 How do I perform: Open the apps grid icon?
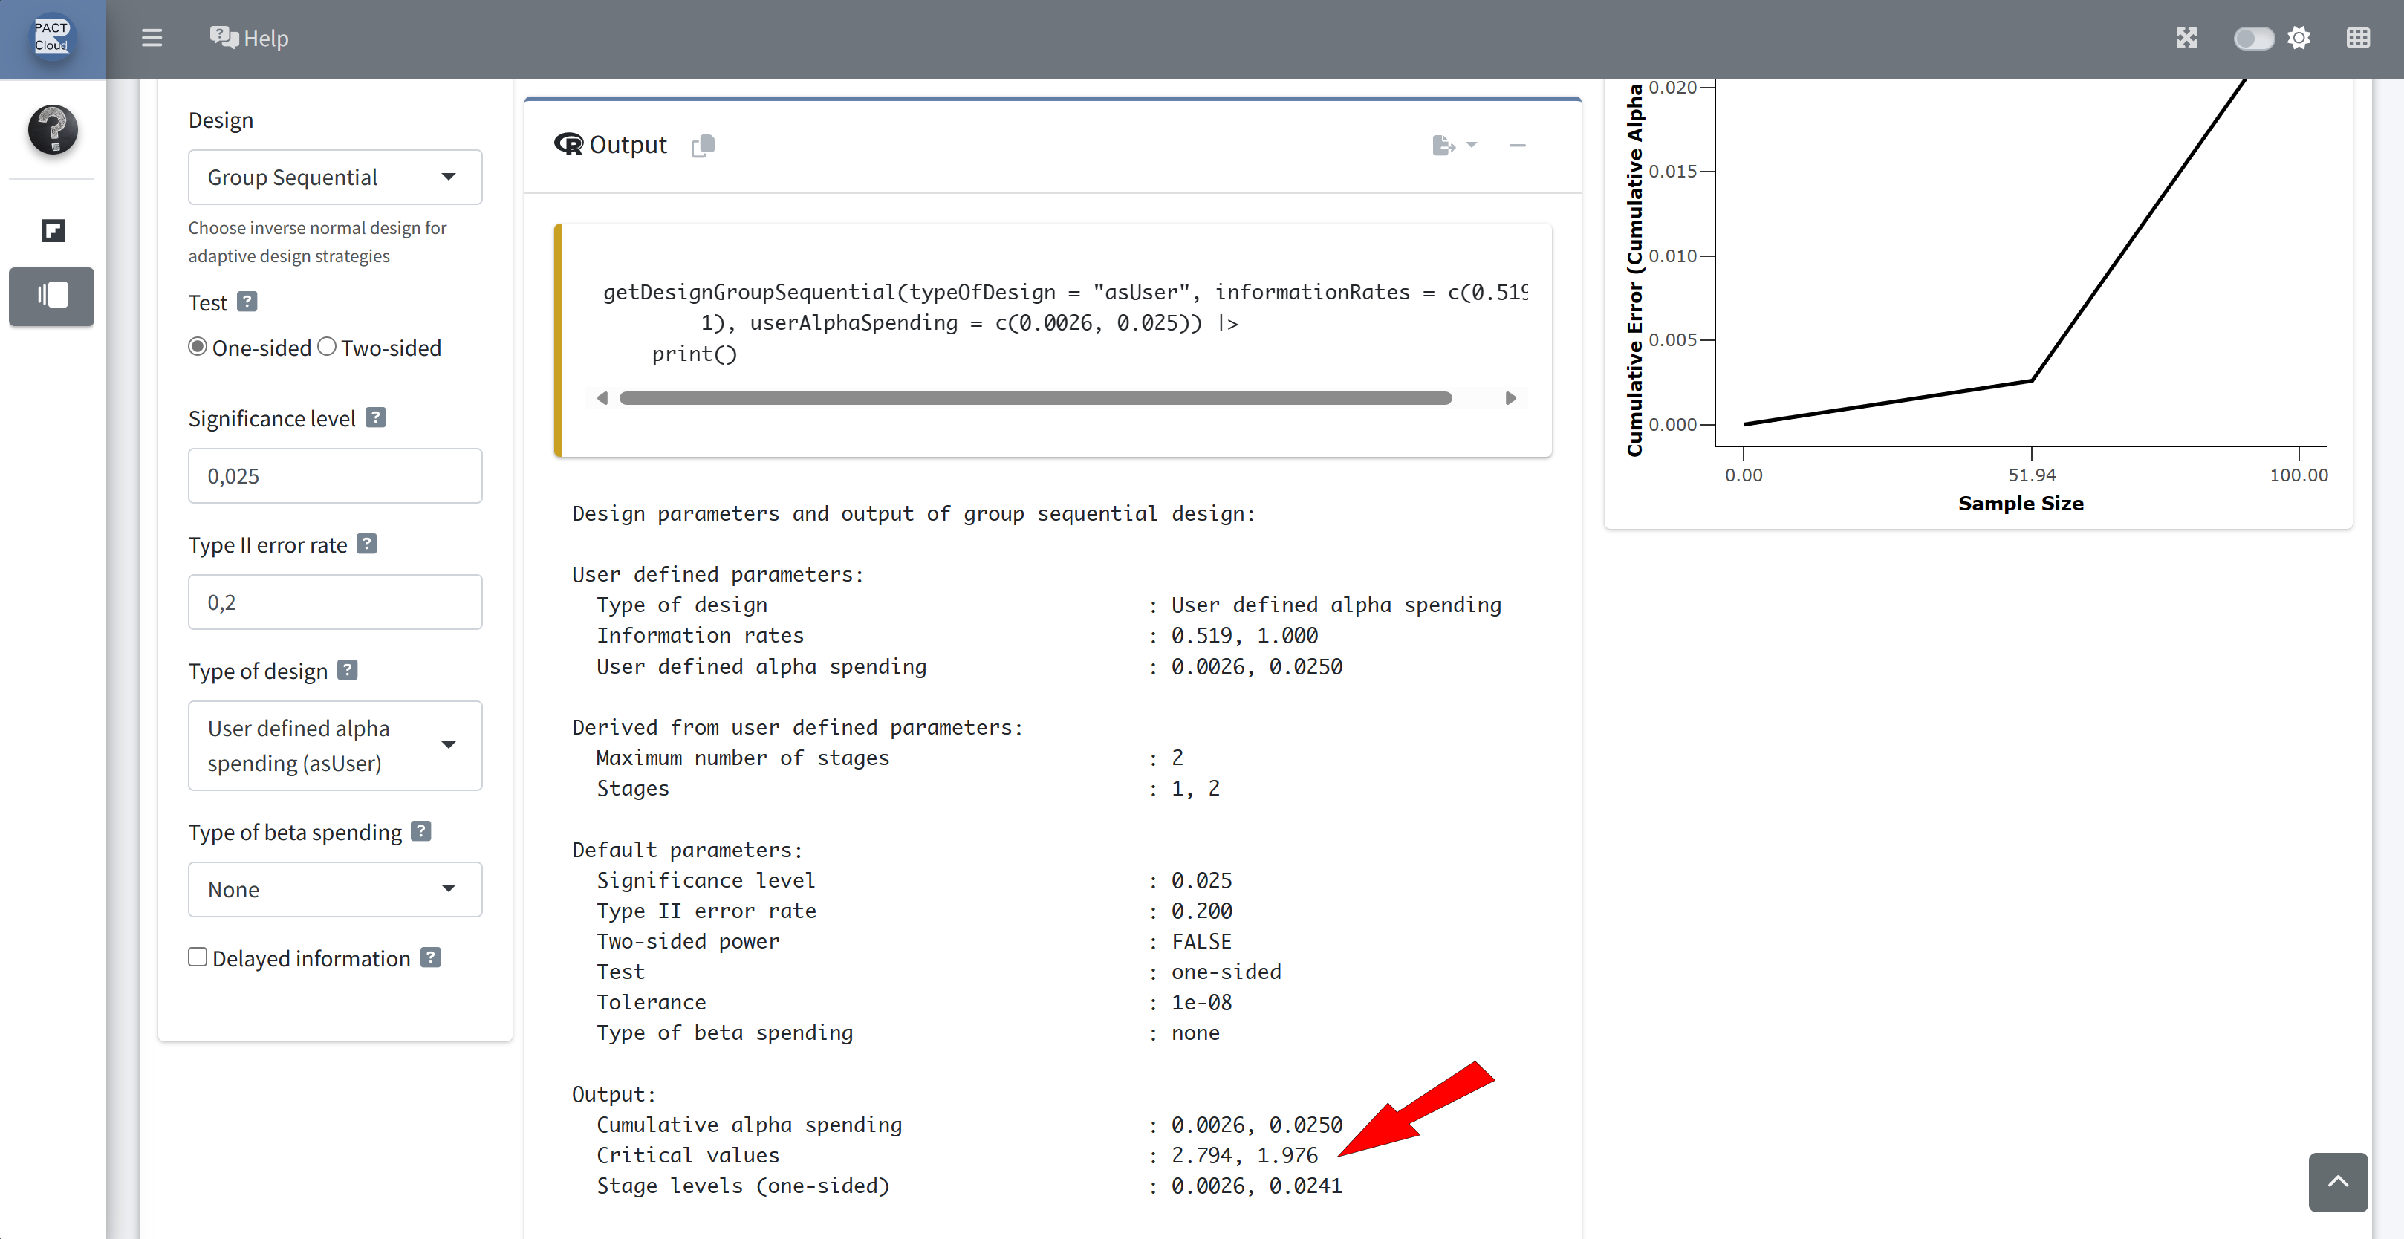point(2357,38)
